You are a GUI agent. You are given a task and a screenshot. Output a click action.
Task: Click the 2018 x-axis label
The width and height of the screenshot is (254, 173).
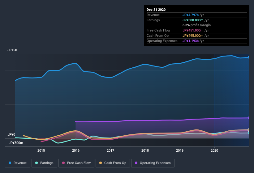click(x=145, y=150)
